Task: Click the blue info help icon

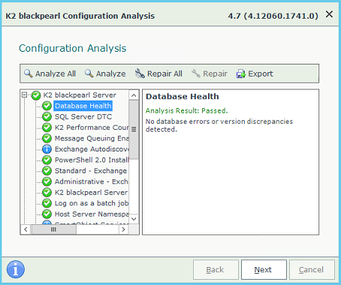Action: coord(16,269)
